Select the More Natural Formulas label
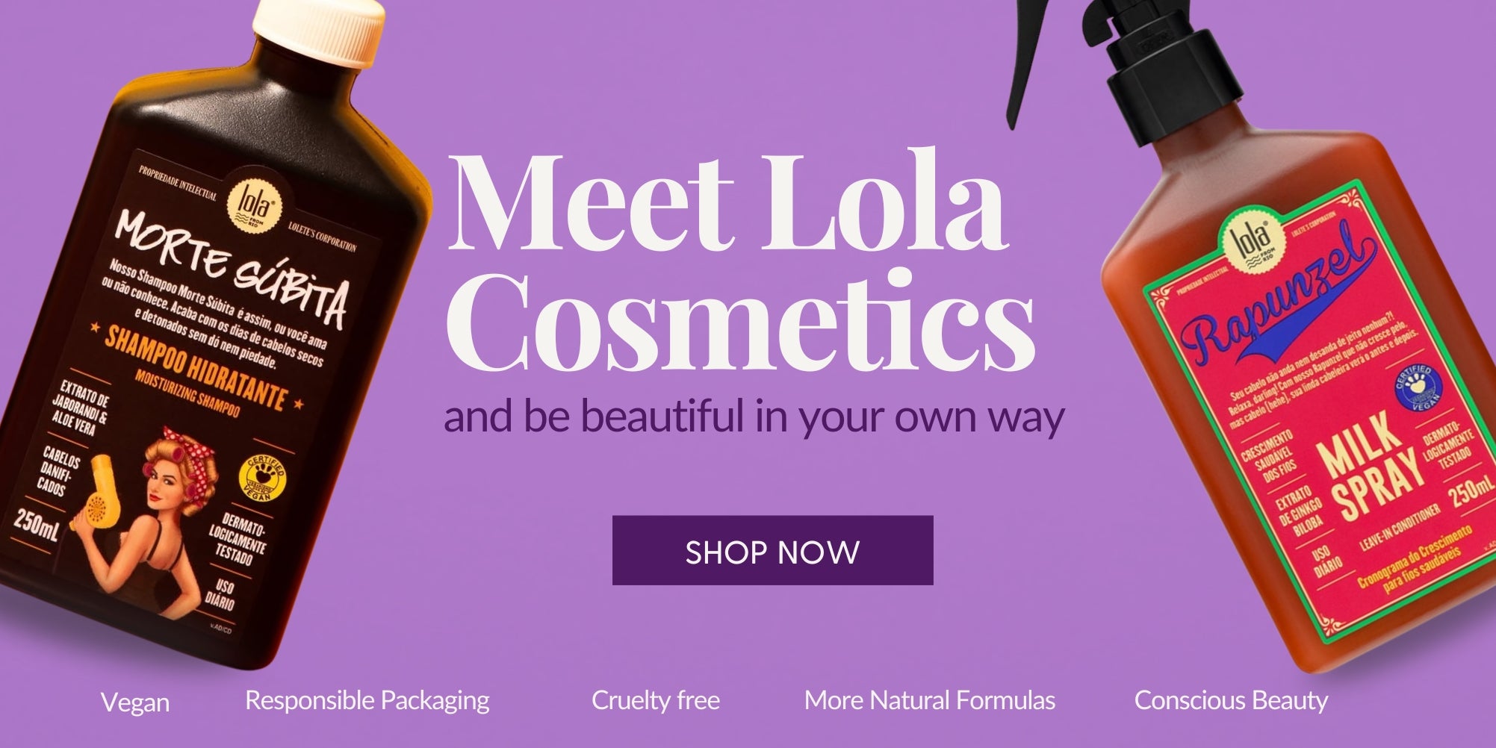Image resolution: width=1496 pixels, height=748 pixels. (x=930, y=700)
